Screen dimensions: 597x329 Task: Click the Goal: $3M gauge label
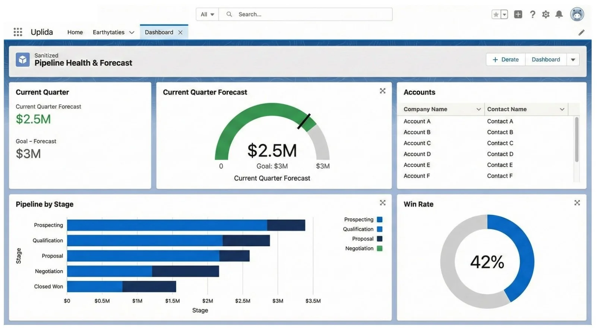tap(272, 166)
